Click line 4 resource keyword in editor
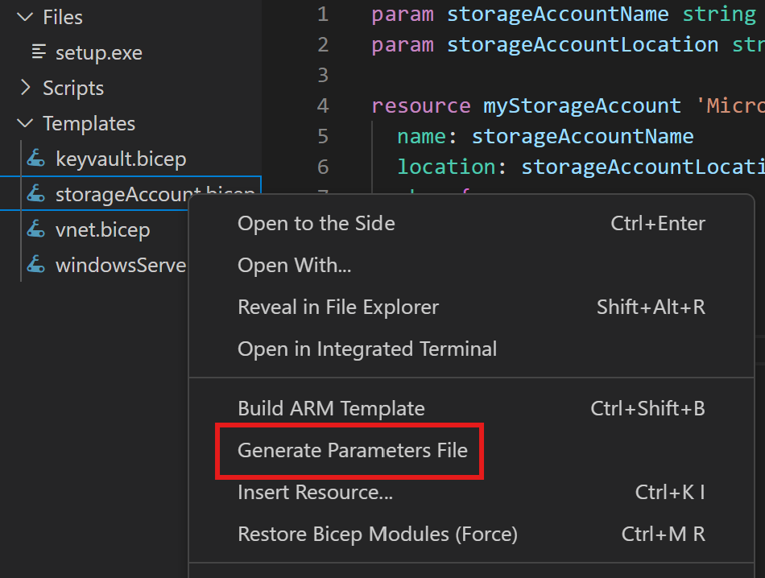 420,106
